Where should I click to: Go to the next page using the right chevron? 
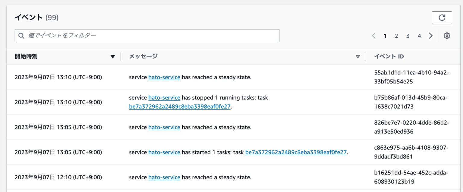[431, 36]
